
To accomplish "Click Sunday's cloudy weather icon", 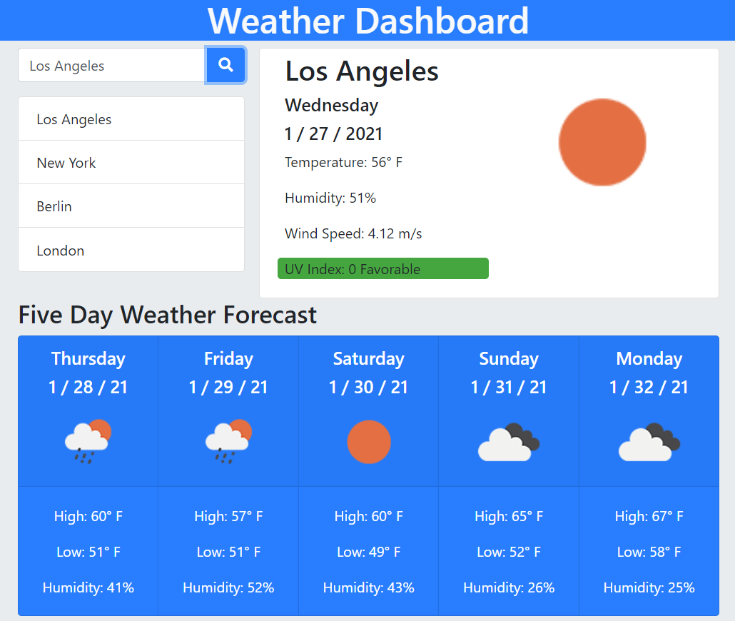I will coord(509,442).
